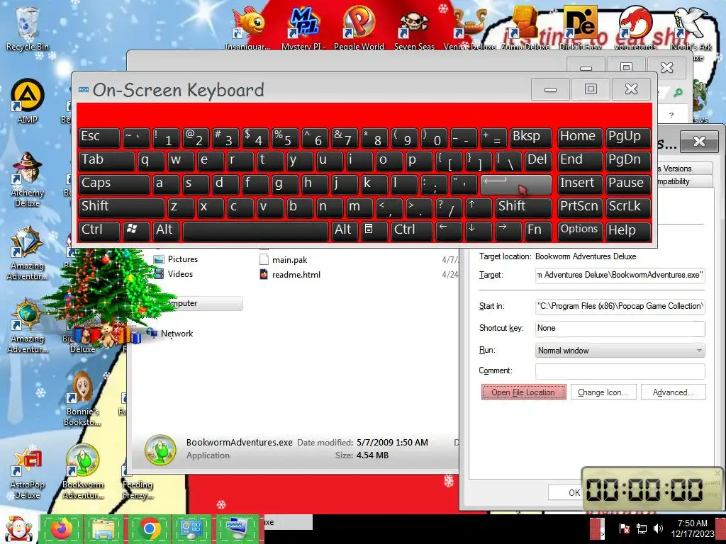Toggle the Fn key on keyboard
This screenshot has height=544, width=726.
coord(538,230)
